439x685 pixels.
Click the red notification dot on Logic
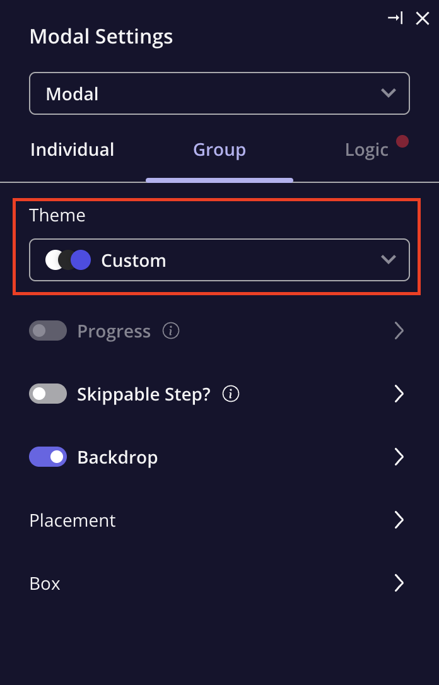[x=402, y=141]
